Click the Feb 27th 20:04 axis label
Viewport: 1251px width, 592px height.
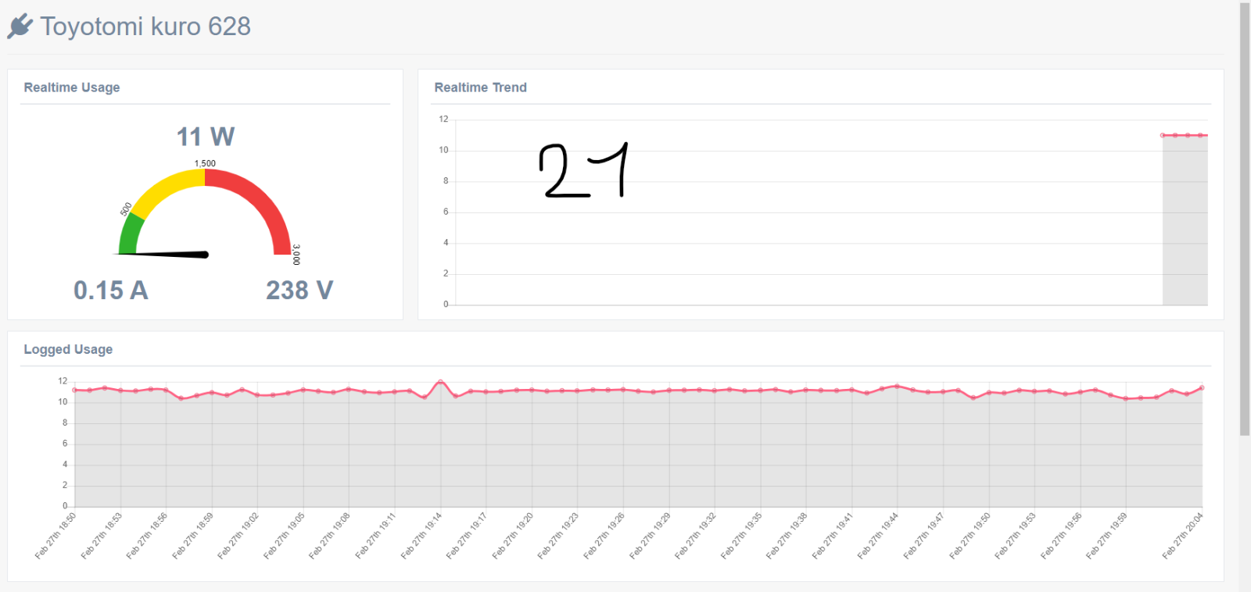coord(1182,536)
